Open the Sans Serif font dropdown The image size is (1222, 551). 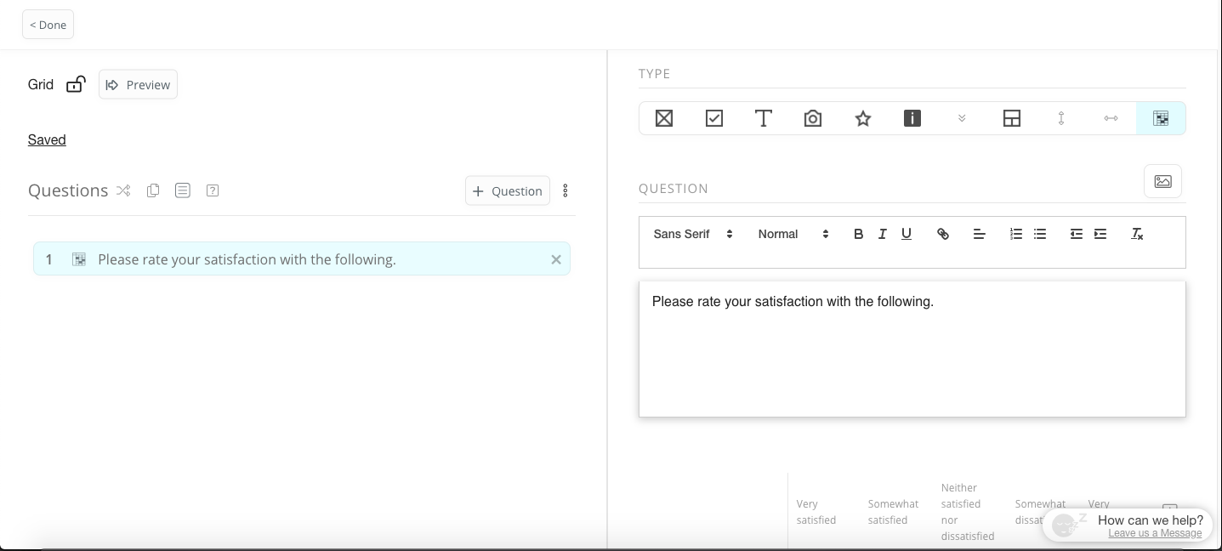(x=693, y=234)
